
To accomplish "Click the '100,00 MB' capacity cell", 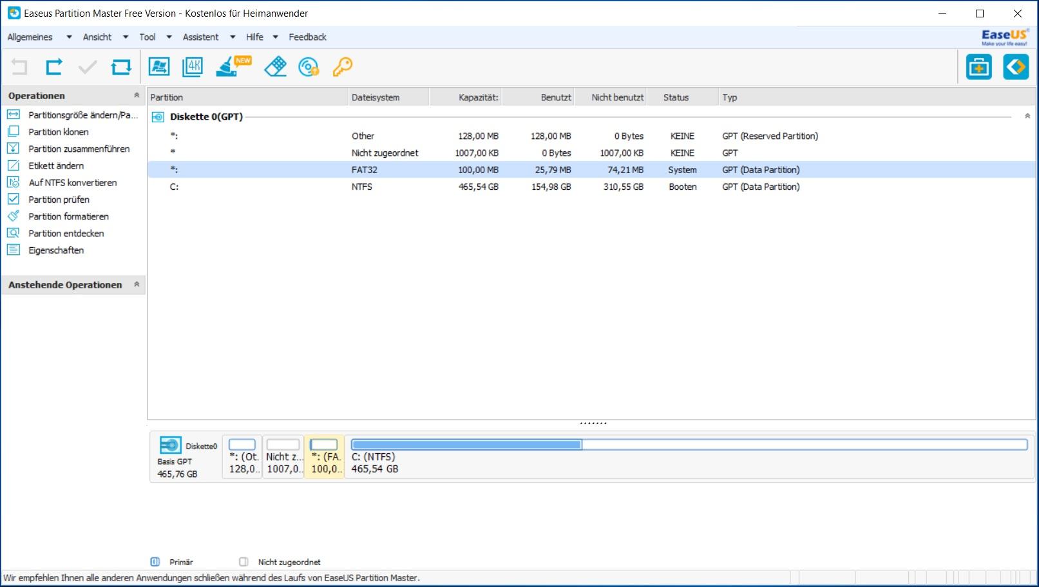I will pos(478,170).
